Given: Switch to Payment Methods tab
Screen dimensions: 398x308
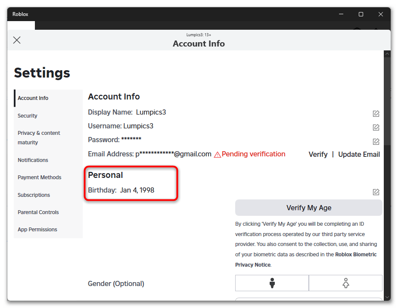Looking at the screenshot, I should pyautogui.click(x=48, y=177).
